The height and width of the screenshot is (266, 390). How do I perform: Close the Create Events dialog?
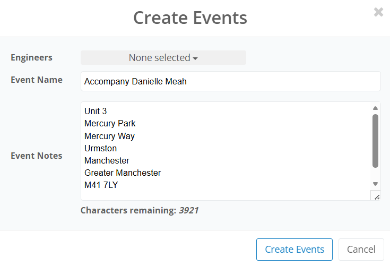[x=378, y=12]
